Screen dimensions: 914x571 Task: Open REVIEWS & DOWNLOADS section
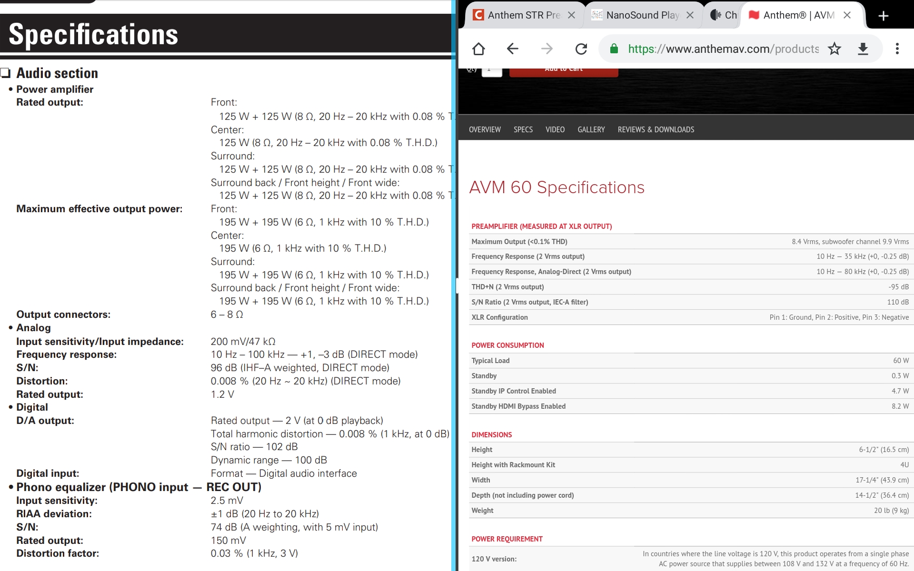(x=656, y=129)
